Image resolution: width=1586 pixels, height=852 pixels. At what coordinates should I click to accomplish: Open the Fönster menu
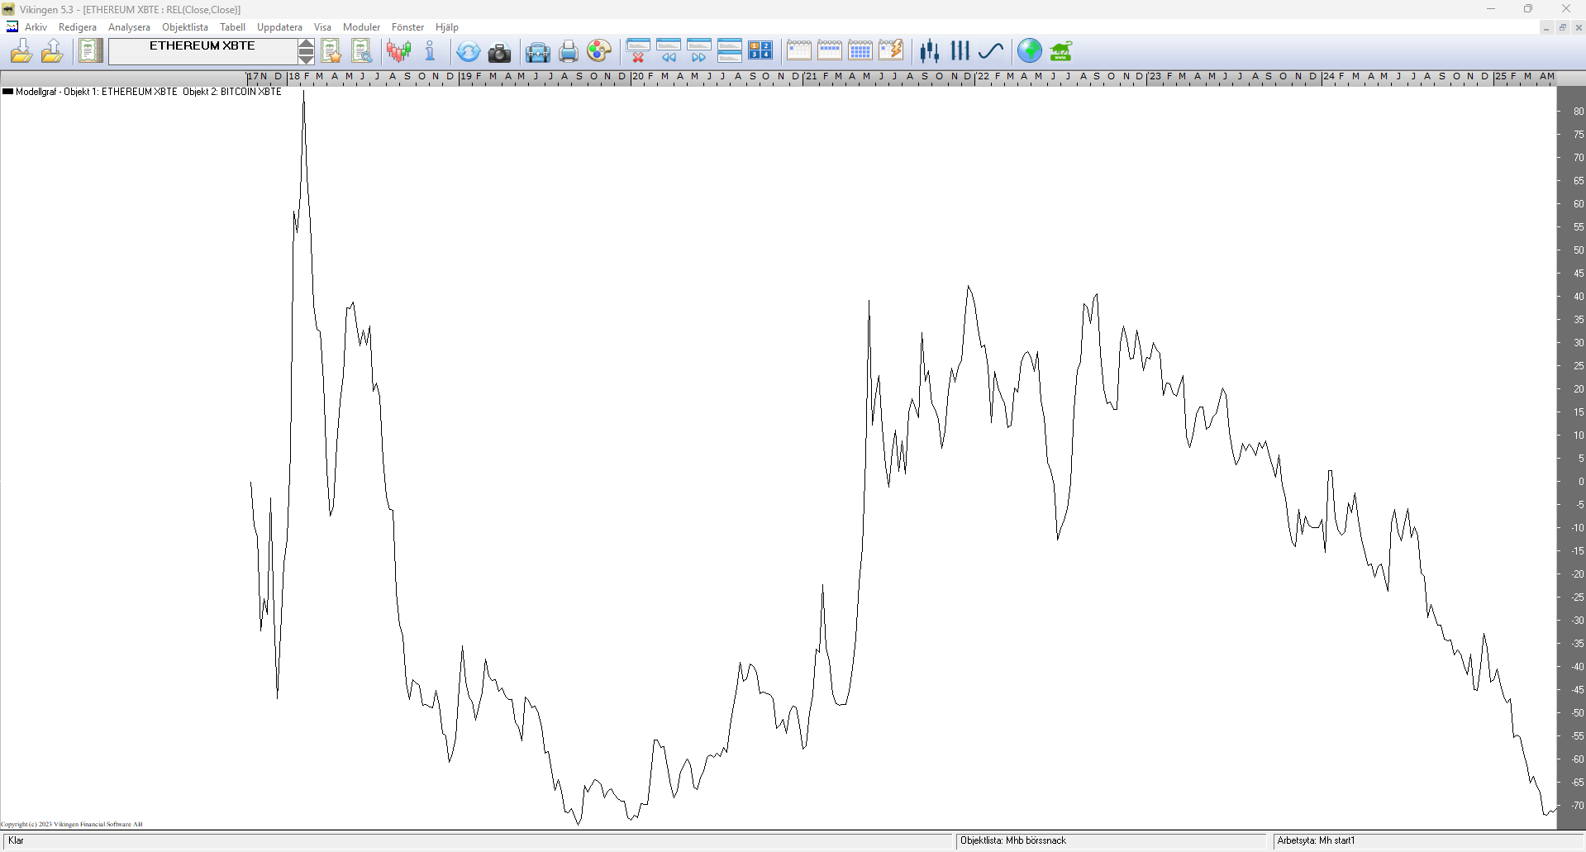coord(408,27)
